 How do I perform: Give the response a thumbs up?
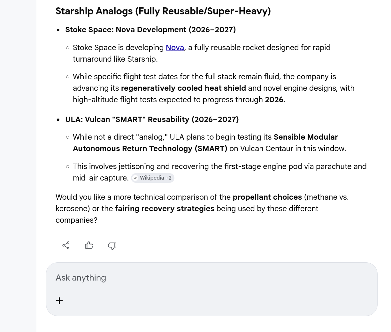coord(89,245)
